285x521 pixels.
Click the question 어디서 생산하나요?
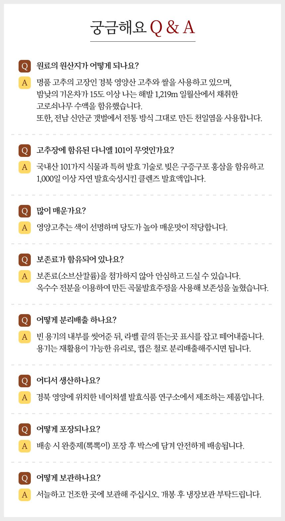[68, 381]
